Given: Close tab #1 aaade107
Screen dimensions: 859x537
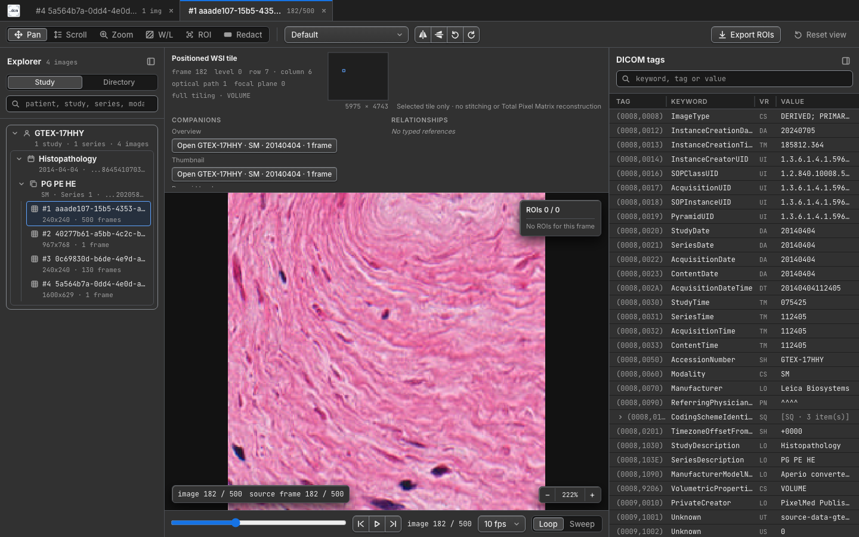Looking at the screenshot, I should pyautogui.click(x=324, y=11).
